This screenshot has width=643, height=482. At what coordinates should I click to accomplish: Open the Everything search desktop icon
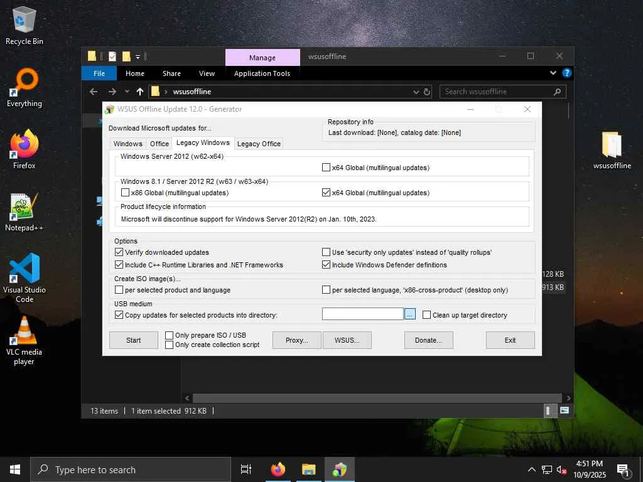tap(24, 88)
